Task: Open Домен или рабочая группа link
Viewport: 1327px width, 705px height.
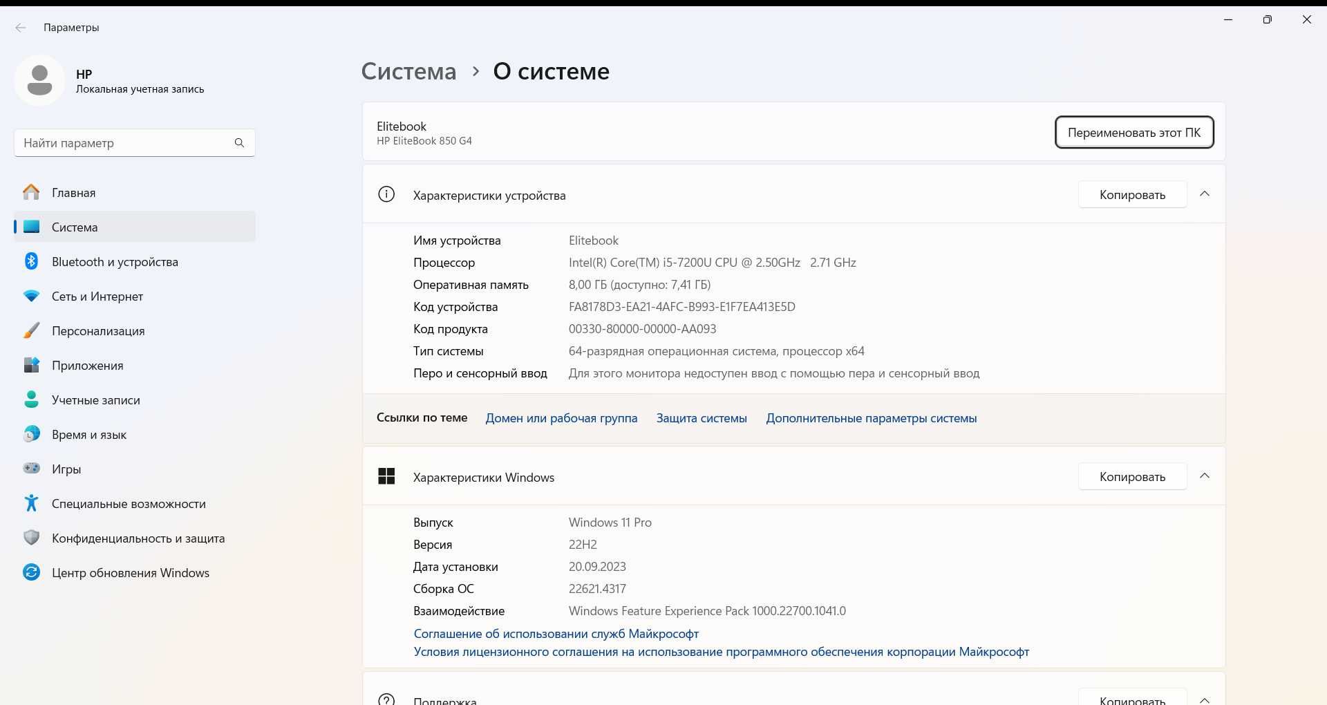Action: (x=561, y=417)
